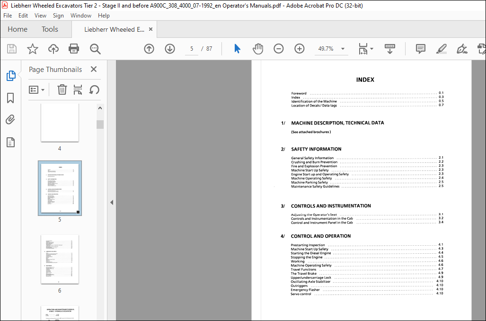486x321 pixels.
Task: Click 'CONTROL AND OPERATION' section heading
Action: click(321, 236)
